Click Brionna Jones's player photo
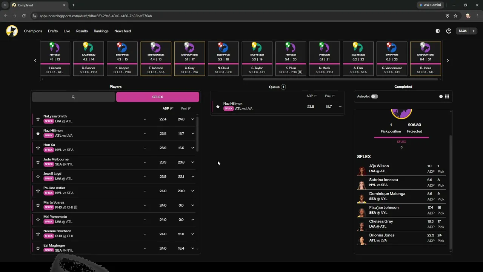483x272 pixels. coord(362,240)
